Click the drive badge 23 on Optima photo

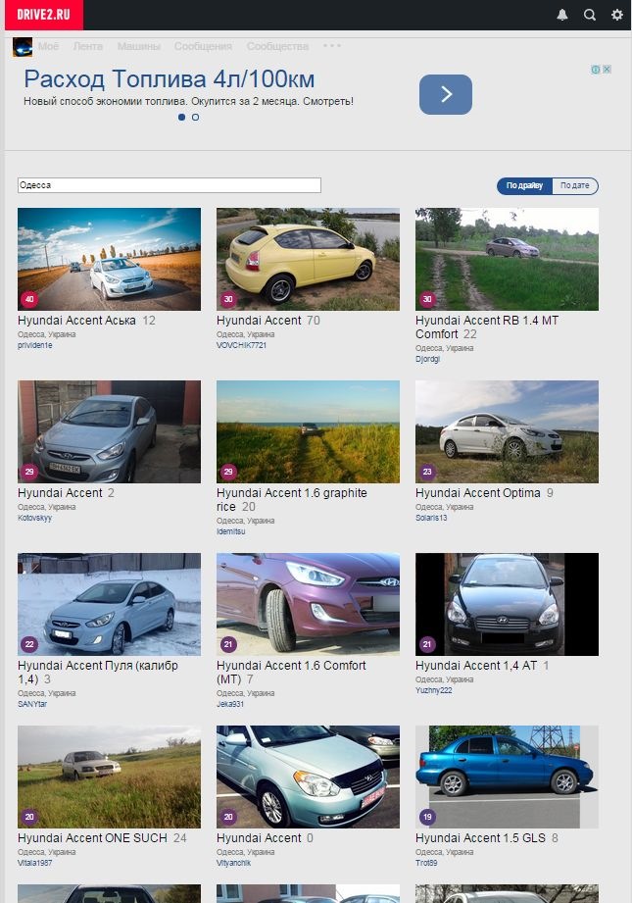click(427, 472)
